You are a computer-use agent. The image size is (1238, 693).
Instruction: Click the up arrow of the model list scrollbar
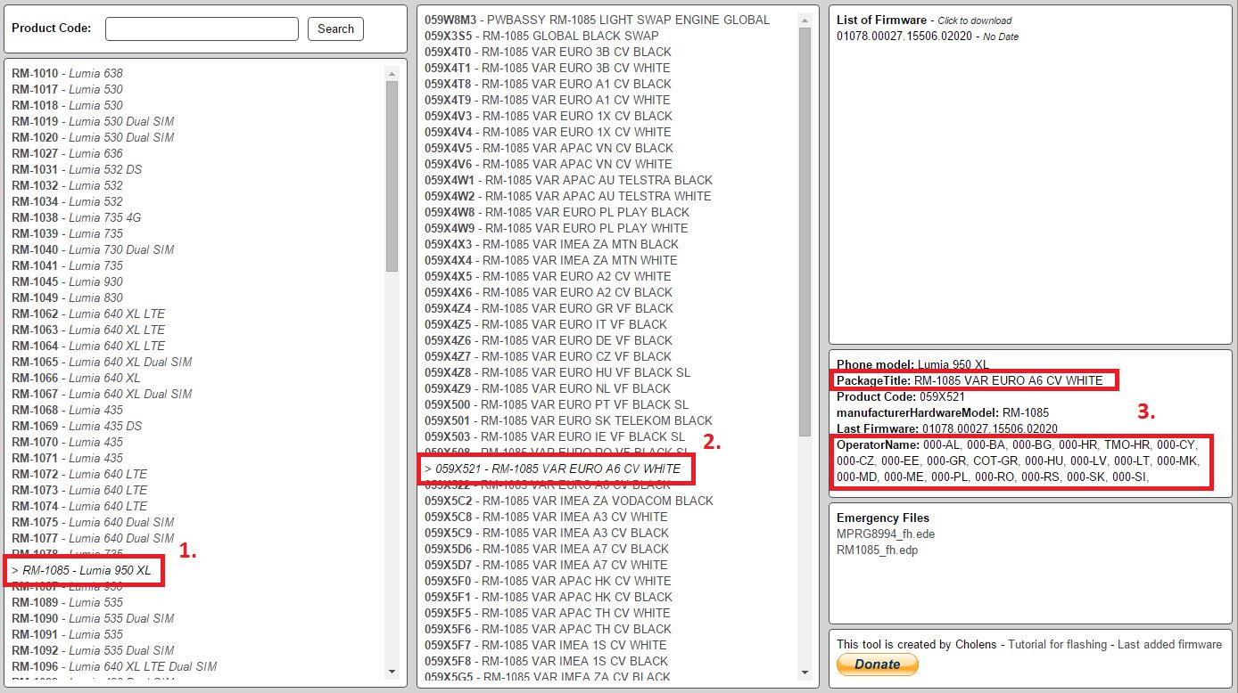click(x=392, y=73)
